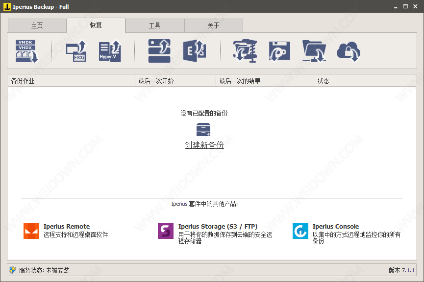Image resolution: width=424 pixels, height=282 pixels.
Task: Click the 远程支持和远程桌面软件 description
Action: 75,235
